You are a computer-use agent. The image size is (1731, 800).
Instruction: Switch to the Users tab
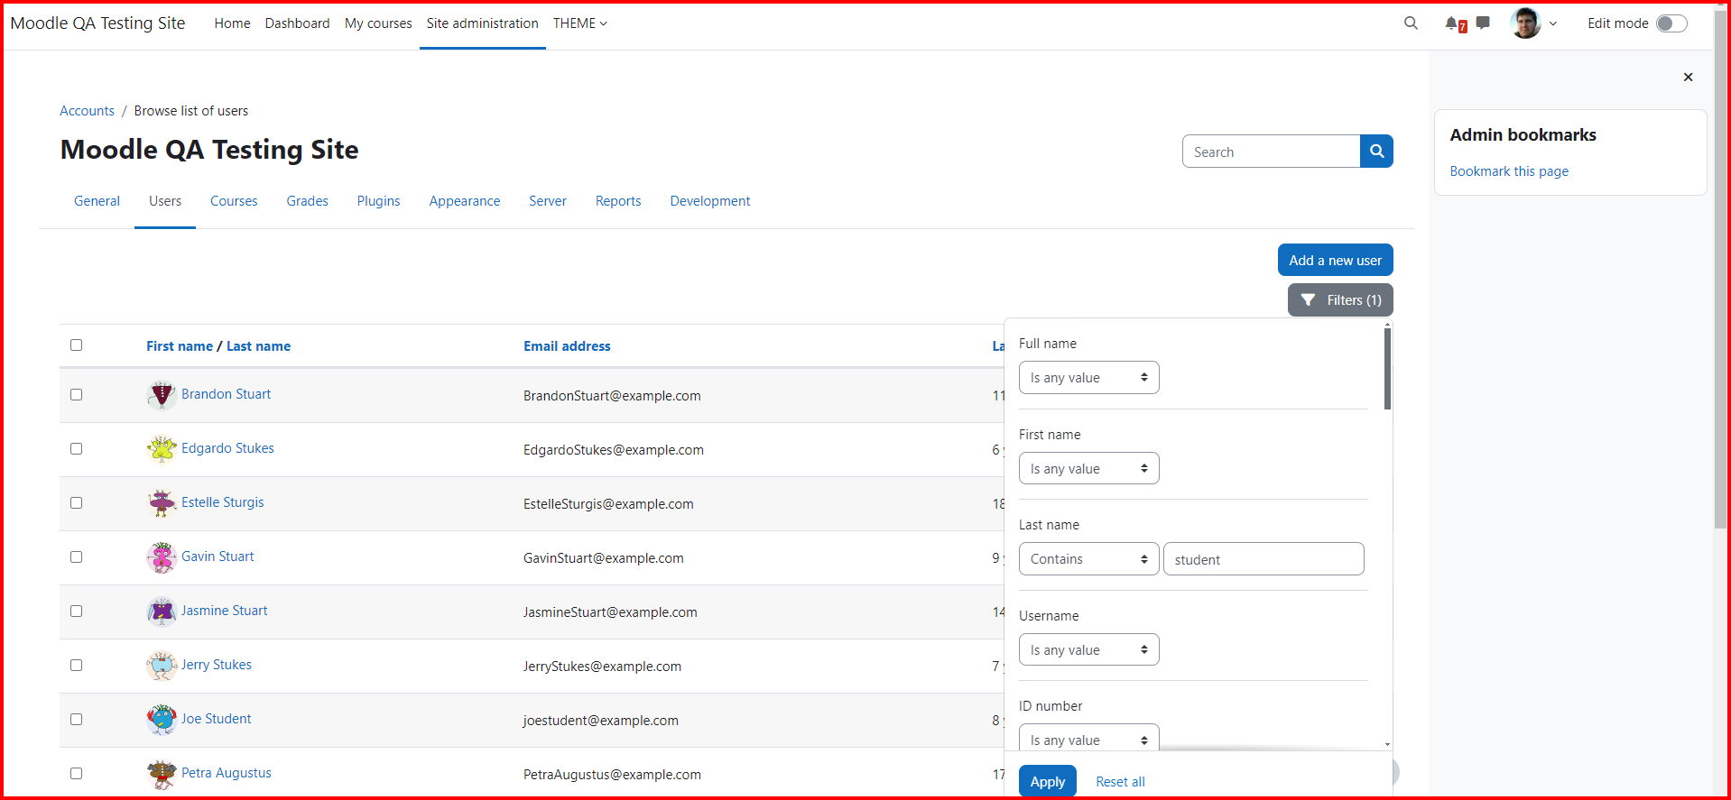tap(165, 201)
